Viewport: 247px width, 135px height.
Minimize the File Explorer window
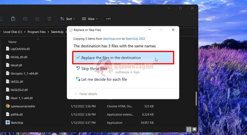[169, 8]
